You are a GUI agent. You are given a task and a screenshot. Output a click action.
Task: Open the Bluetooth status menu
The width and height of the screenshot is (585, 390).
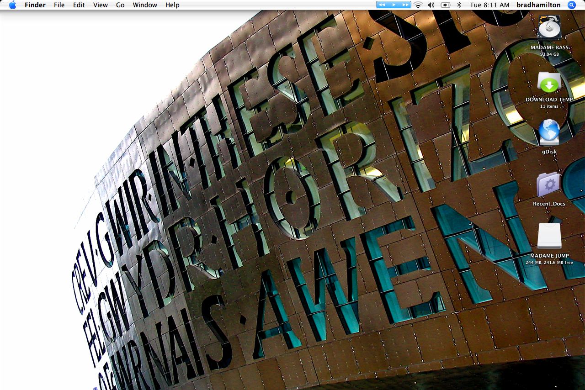click(459, 5)
